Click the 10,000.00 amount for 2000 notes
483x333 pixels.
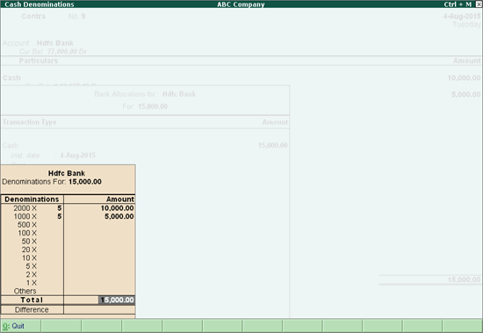coord(117,208)
